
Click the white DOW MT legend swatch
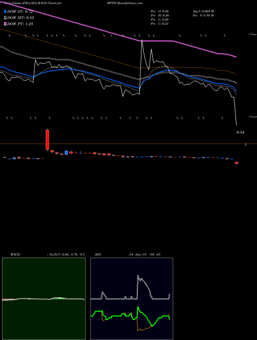6,18
